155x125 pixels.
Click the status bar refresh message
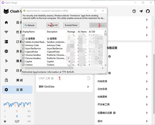(x=48, y=72)
